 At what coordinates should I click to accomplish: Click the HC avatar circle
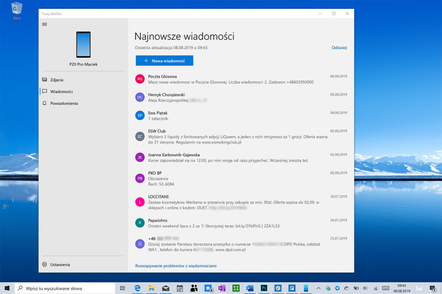(140, 97)
